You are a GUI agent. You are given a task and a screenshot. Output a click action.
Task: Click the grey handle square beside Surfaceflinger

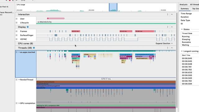[16, 35]
